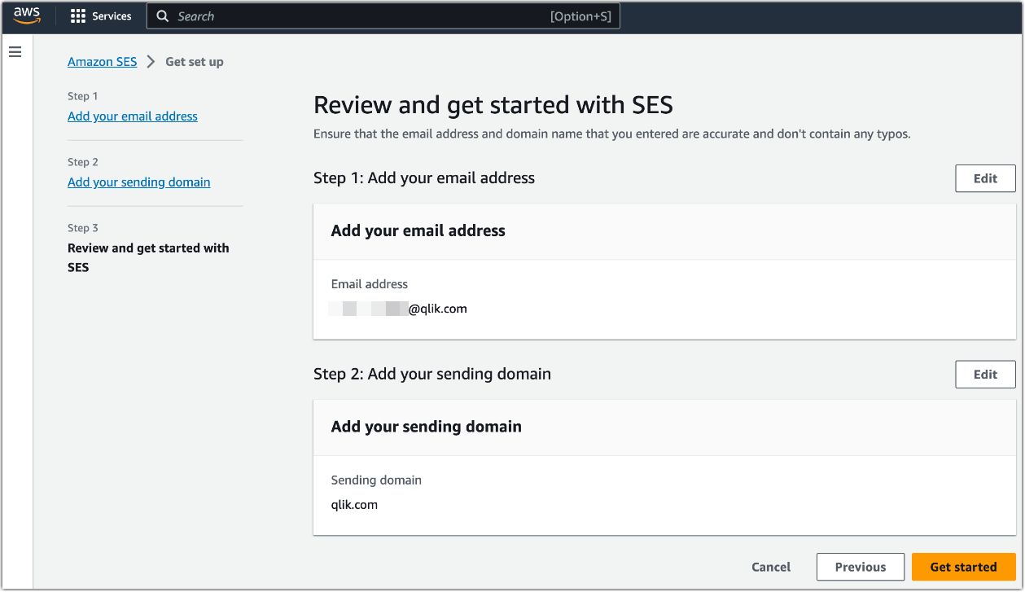Click the 'Add your sending domain' panel header
Image resolution: width=1025 pixels, height=592 pixels.
tap(426, 426)
